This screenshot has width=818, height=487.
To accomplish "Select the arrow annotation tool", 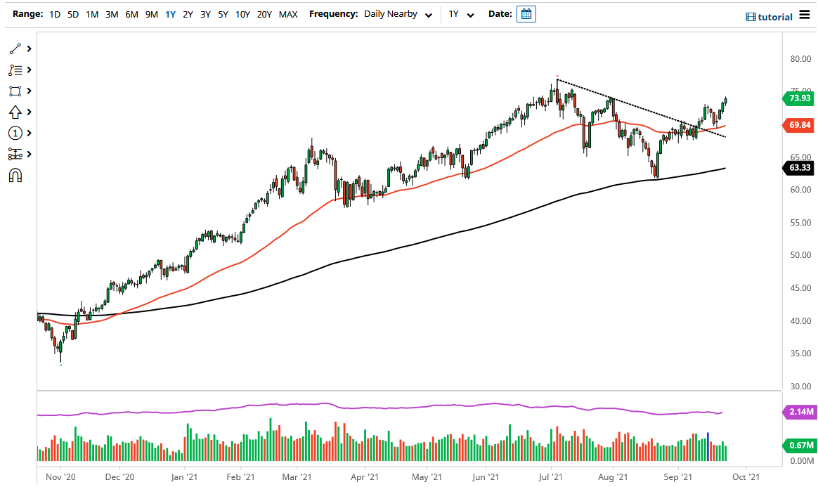I will coord(15,112).
